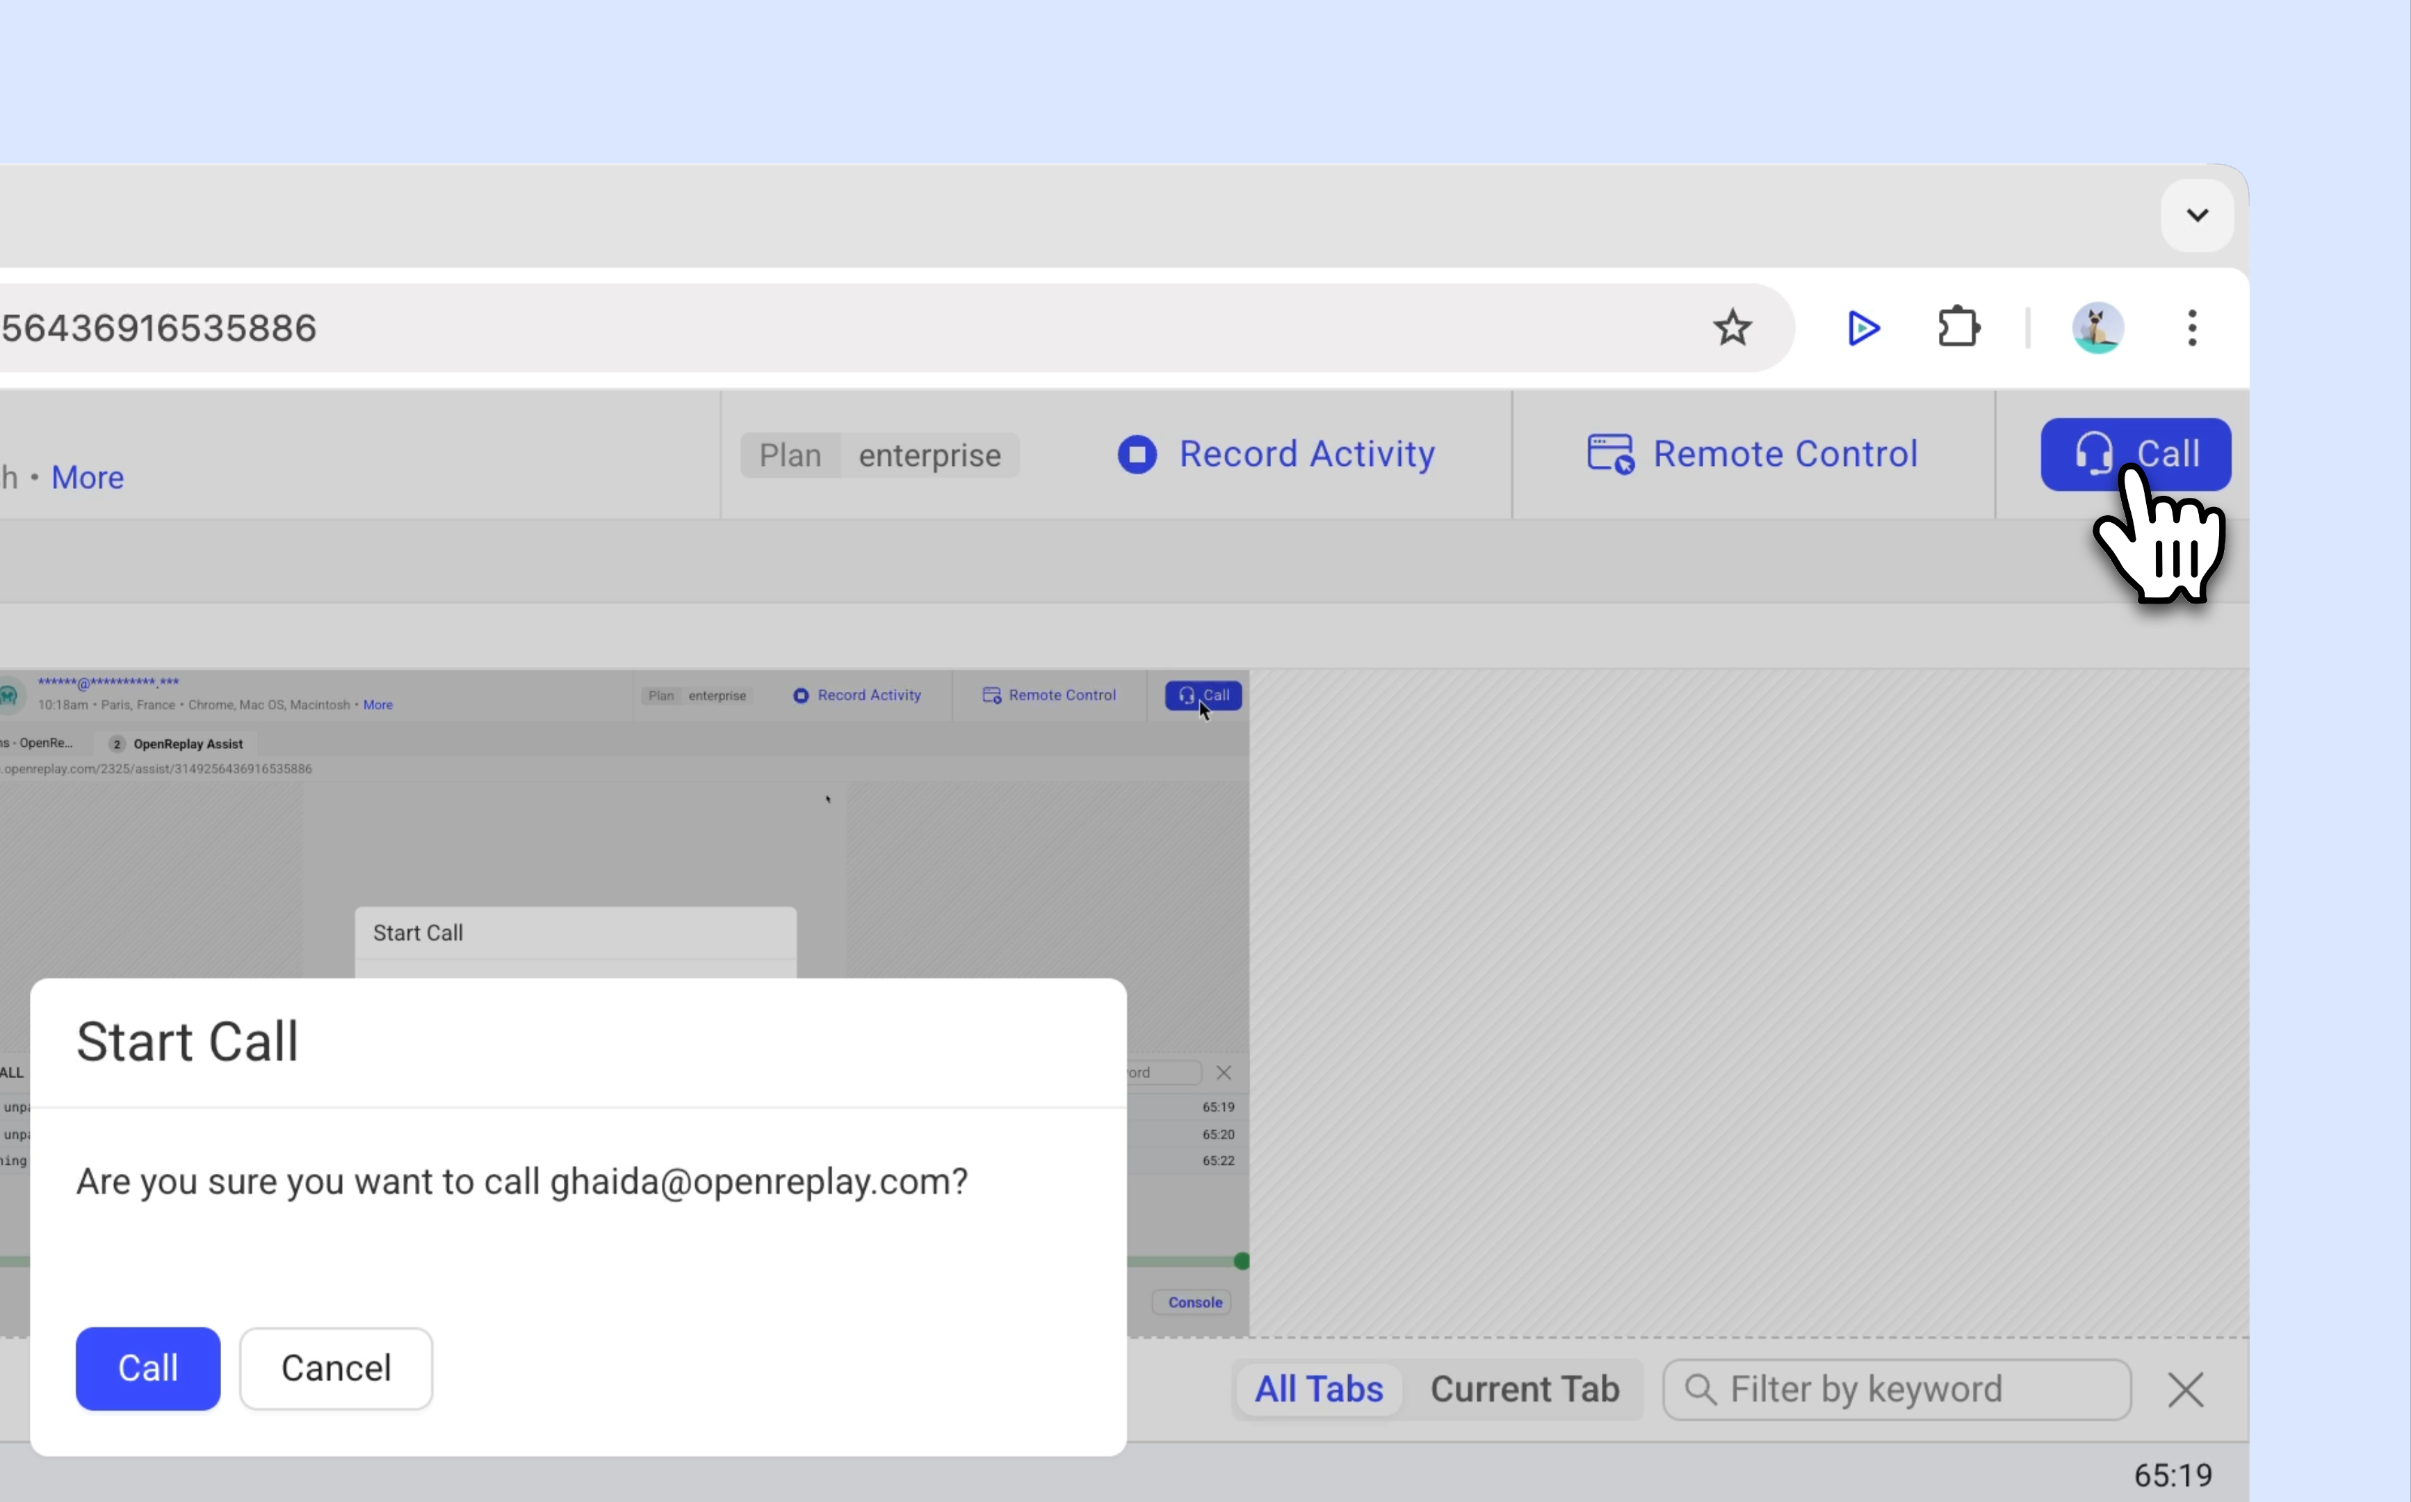Click the Start Call title in the mirrored session
The height and width of the screenshot is (1502, 2411).
418,932
